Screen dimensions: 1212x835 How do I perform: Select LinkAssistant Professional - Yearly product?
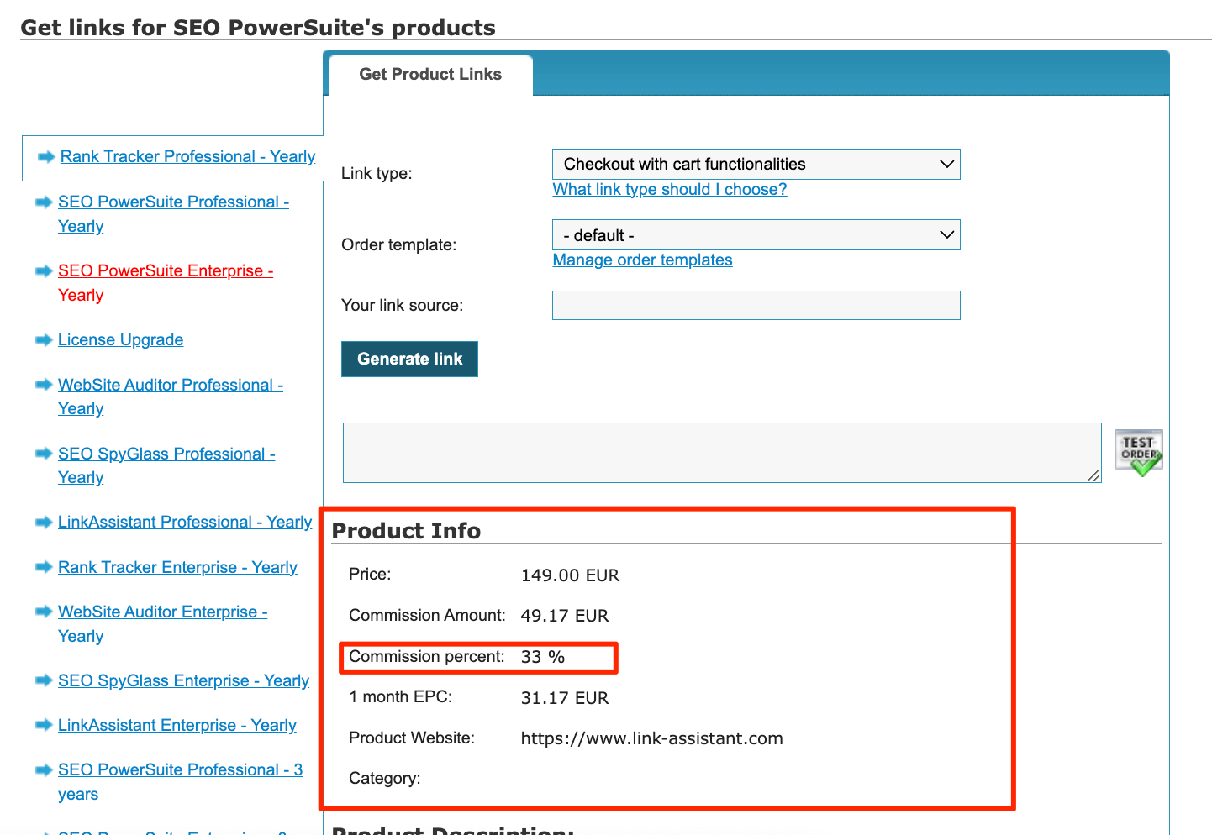click(x=185, y=522)
